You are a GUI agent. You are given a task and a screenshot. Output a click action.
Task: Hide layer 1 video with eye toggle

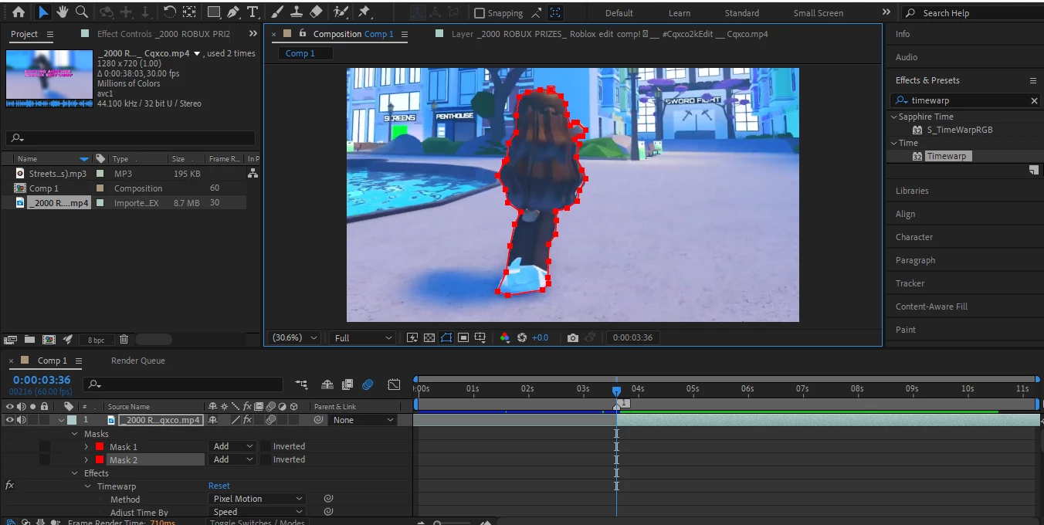pyautogui.click(x=10, y=420)
